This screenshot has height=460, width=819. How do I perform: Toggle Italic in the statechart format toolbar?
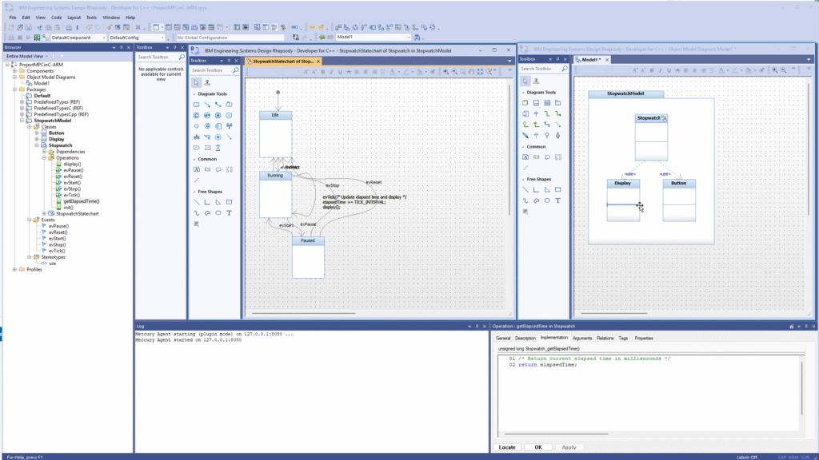pyautogui.click(x=331, y=72)
